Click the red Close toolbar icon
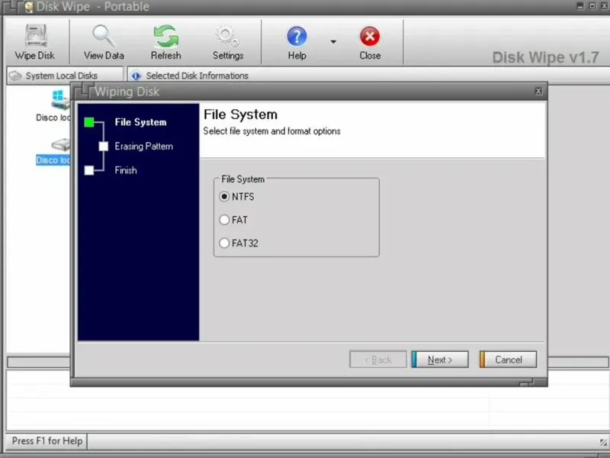610x458 pixels. tap(370, 36)
